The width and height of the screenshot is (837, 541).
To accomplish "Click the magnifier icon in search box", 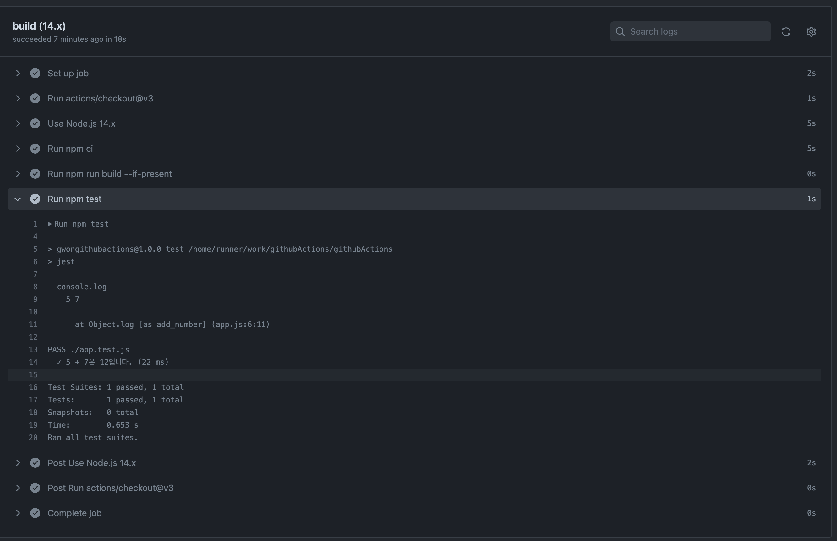I will coord(620,32).
